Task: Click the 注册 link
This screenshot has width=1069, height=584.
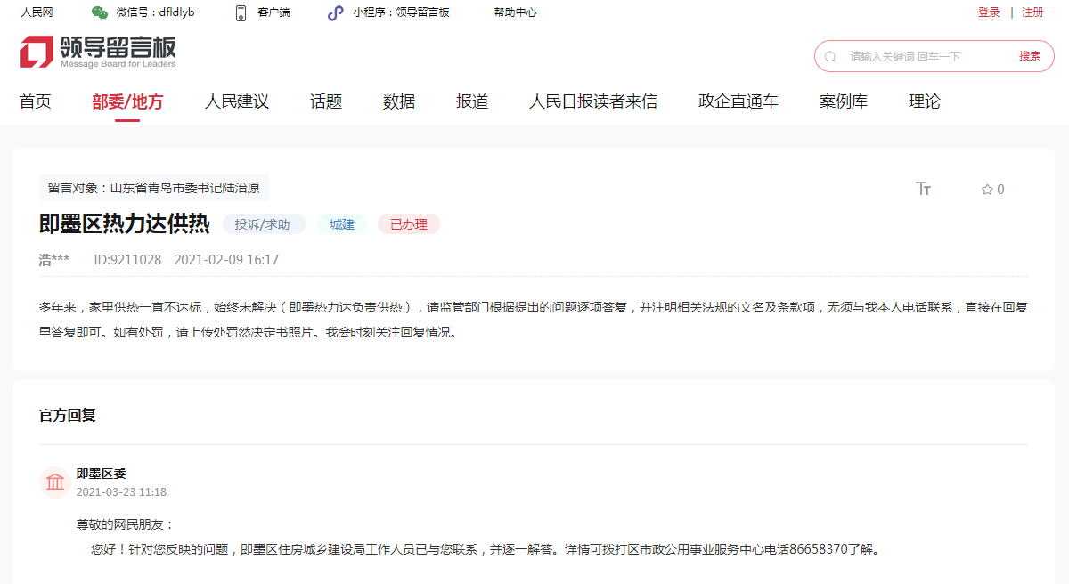Action: click(1032, 12)
